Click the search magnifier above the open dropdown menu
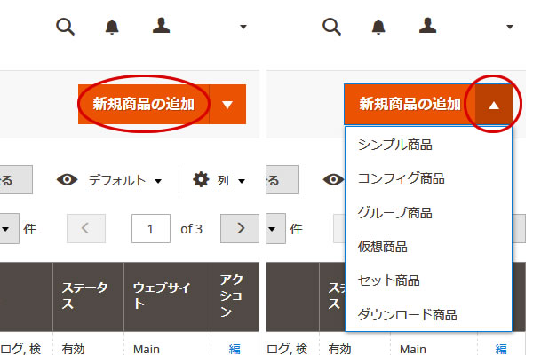The height and width of the screenshot is (355, 533). [x=331, y=27]
